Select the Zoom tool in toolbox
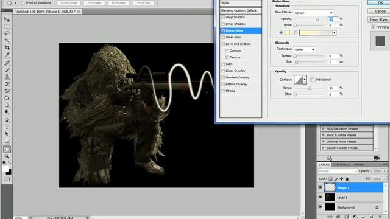Viewport: 390px width, 219px height. point(7,156)
